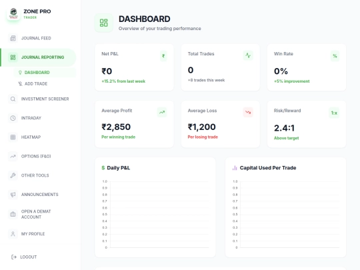
Task: Click the Journal Reporting grid icon
Action: pos(13,57)
